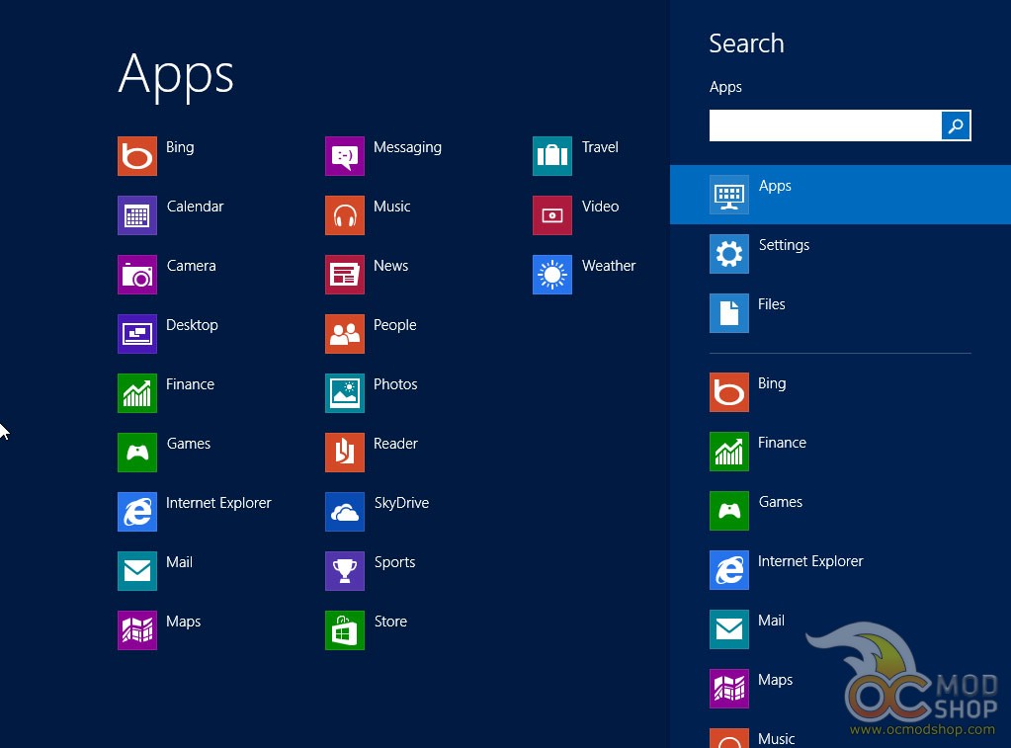Open the Video app icon
The width and height of the screenshot is (1011, 748).
coord(551,215)
